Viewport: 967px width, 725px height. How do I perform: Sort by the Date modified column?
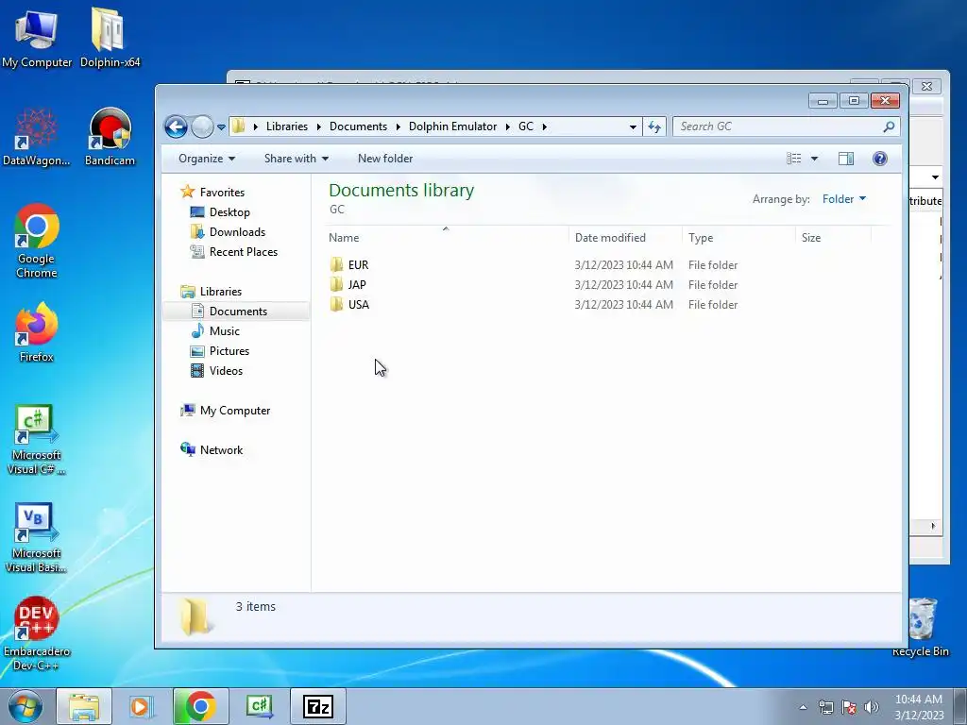pyautogui.click(x=625, y=237)
